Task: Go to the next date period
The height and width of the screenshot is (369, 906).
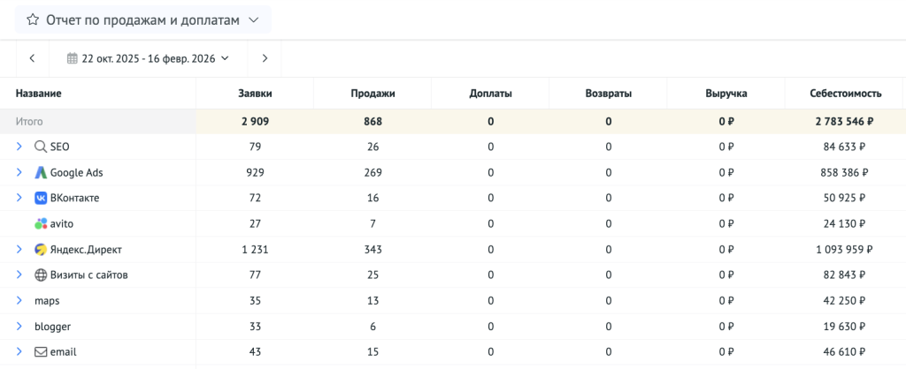Action: coord(264,58)
